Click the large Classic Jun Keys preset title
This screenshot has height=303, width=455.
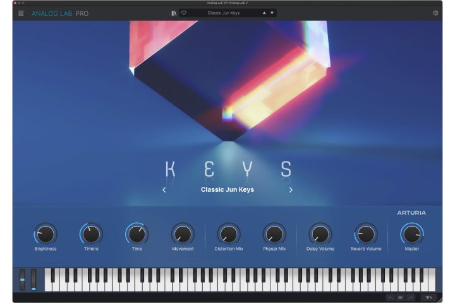[x=227, y=189]
